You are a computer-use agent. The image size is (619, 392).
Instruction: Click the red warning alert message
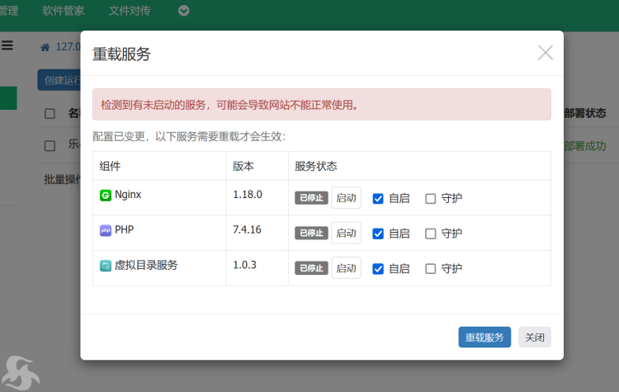click(322, 104)
